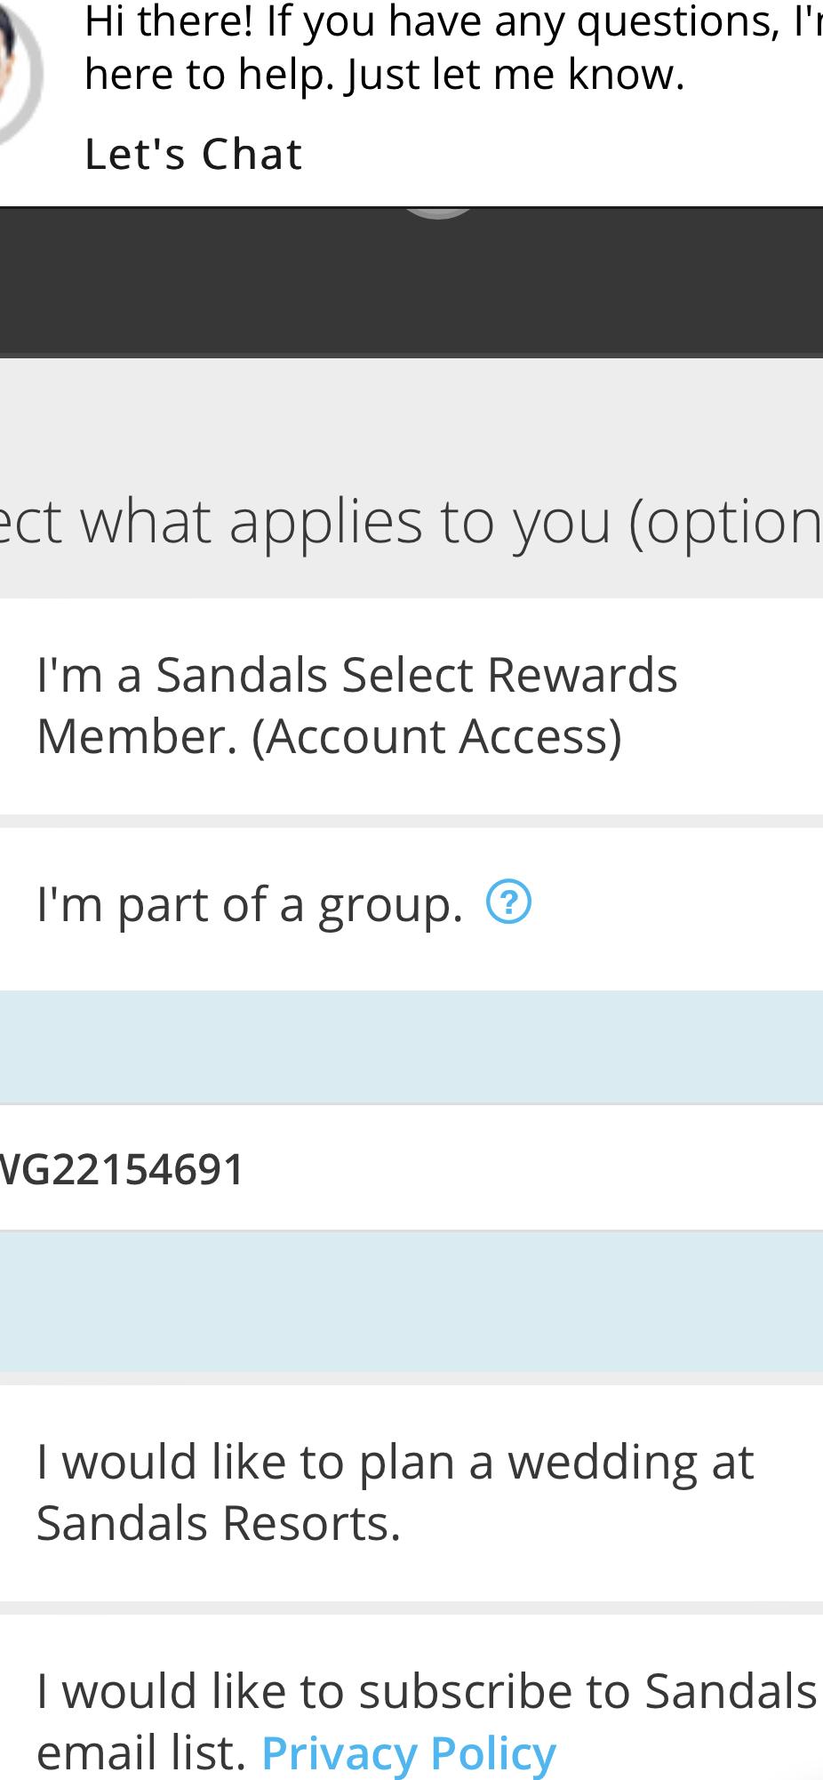823x1780 pixels.
Task: Toggle the subscribe to Sandals email list option
Action: pyautogui.click(x=411, y=1696)
